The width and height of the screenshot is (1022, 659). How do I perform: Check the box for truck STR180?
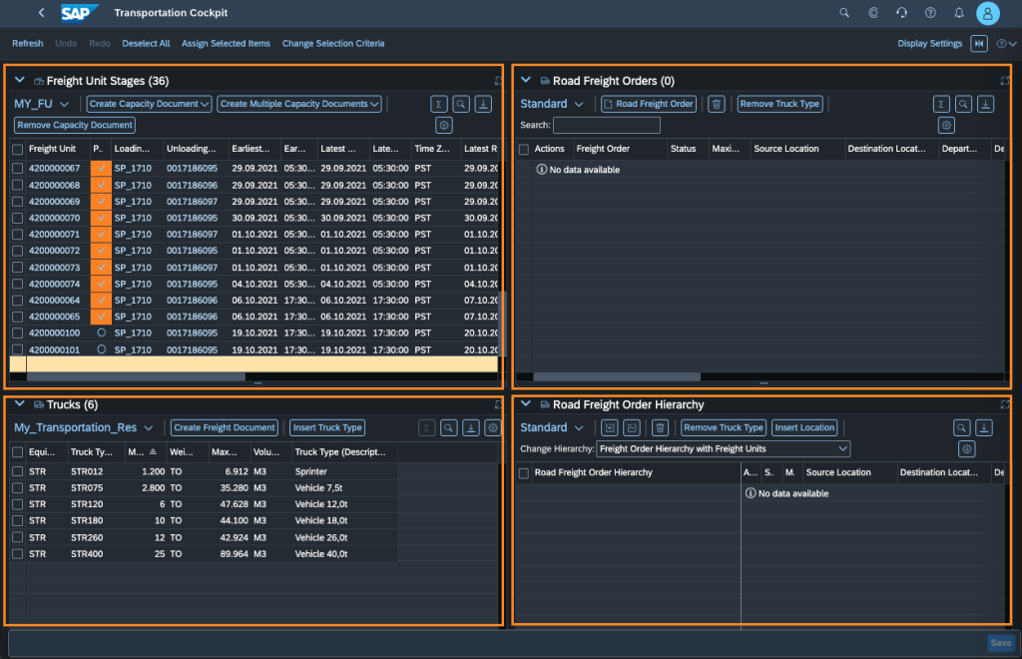pyautogui.click(x=18, y=521)
